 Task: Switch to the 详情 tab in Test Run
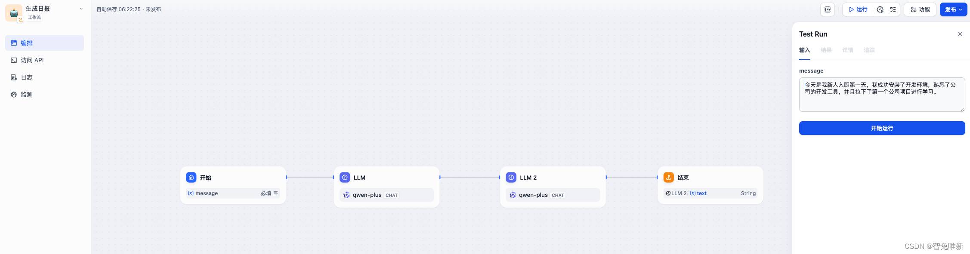pyautogui.click(x=847, y=50)
